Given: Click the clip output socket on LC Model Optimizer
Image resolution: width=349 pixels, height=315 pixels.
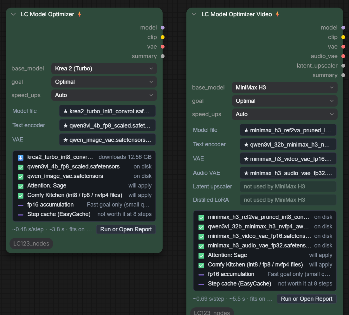Looking at the screenshot, I should click(x=163, y=37).
